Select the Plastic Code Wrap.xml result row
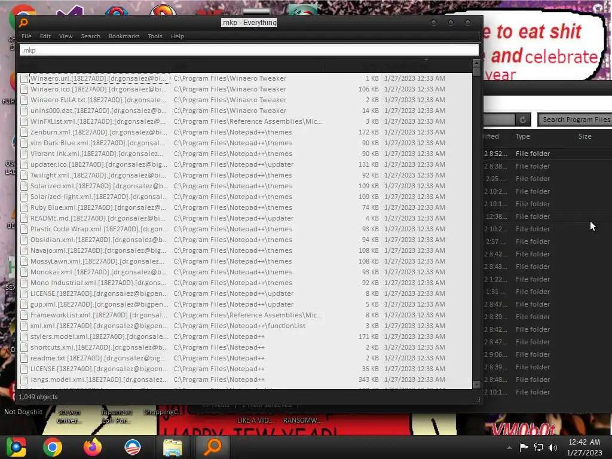 coord(245,229)
